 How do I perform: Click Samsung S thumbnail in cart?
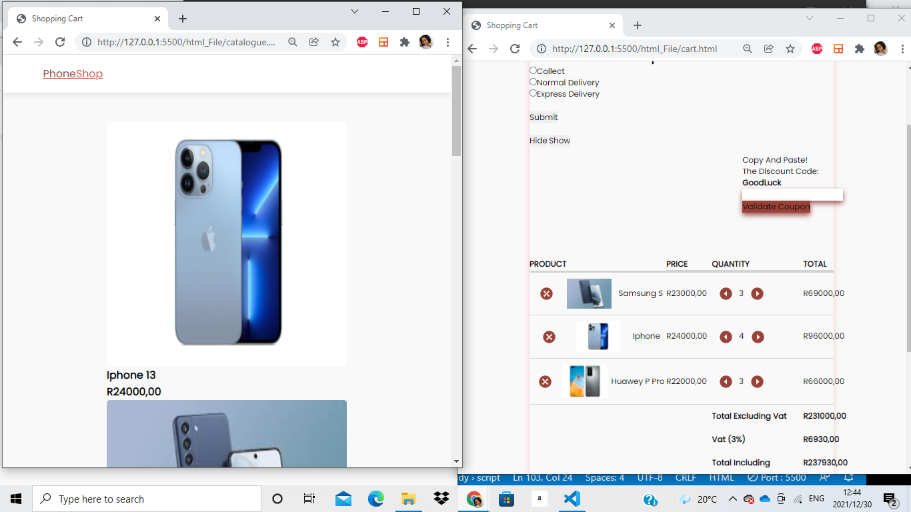tap(589, 293)
